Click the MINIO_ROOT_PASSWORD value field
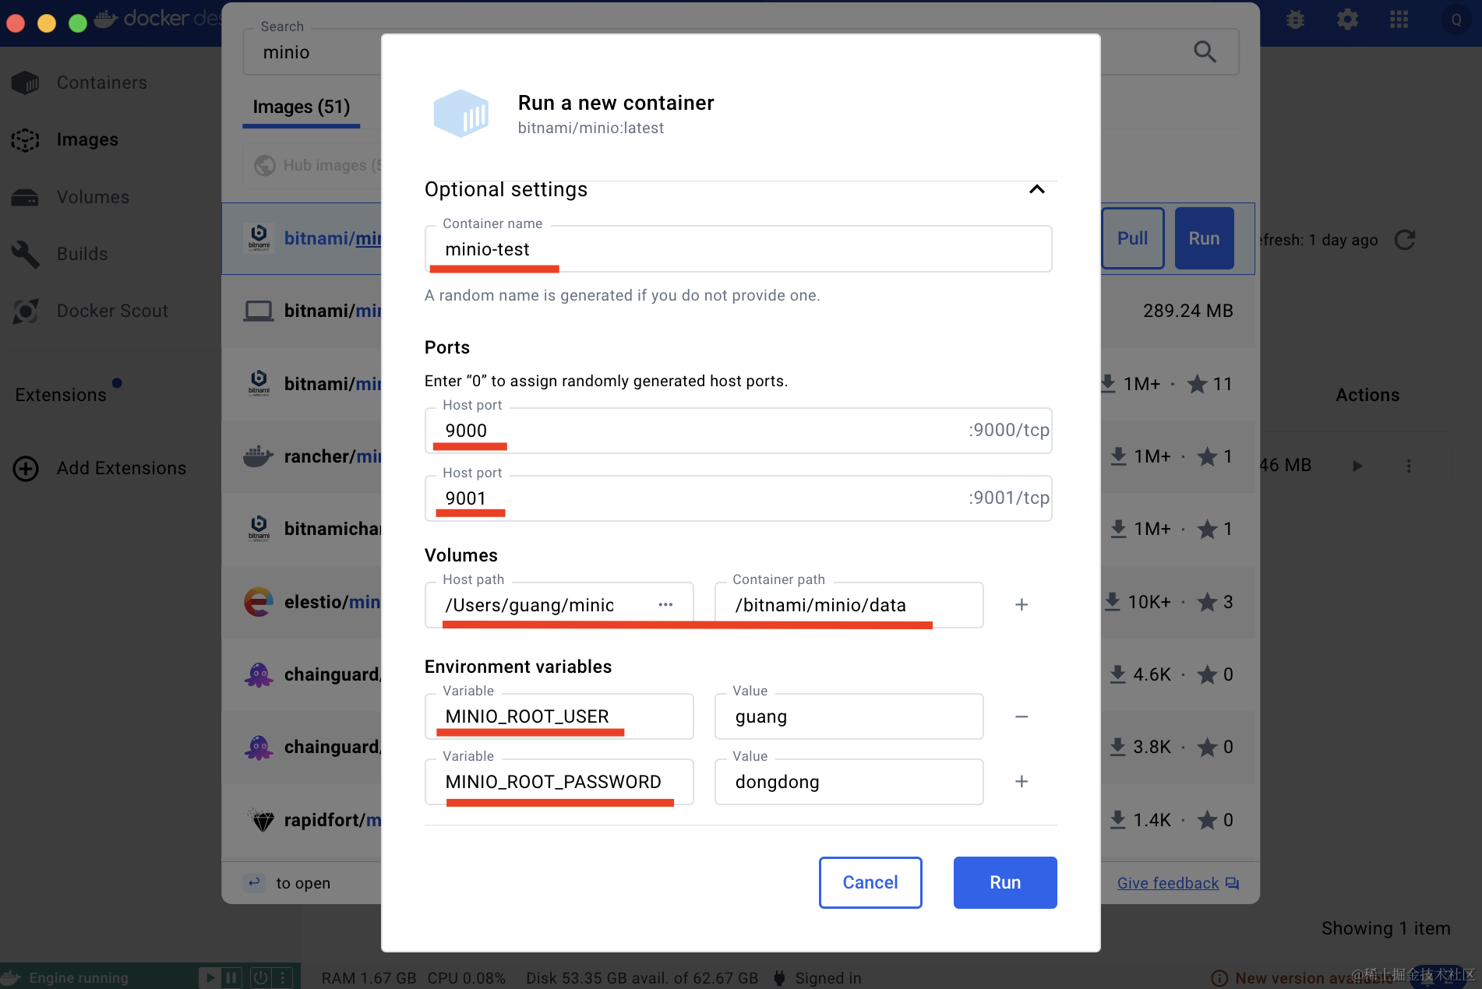 [848, 782]
